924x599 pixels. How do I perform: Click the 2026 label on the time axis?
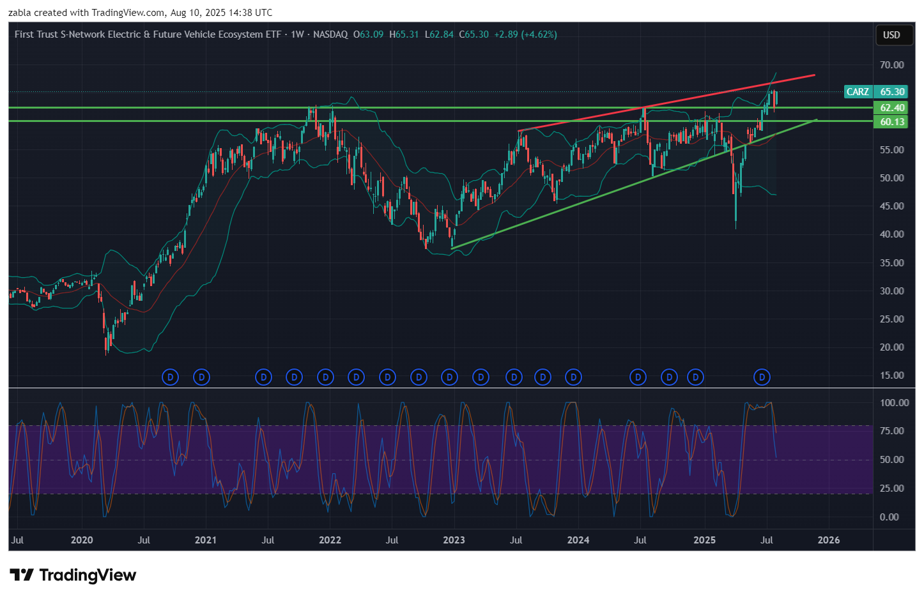click(x=829, y=540)
